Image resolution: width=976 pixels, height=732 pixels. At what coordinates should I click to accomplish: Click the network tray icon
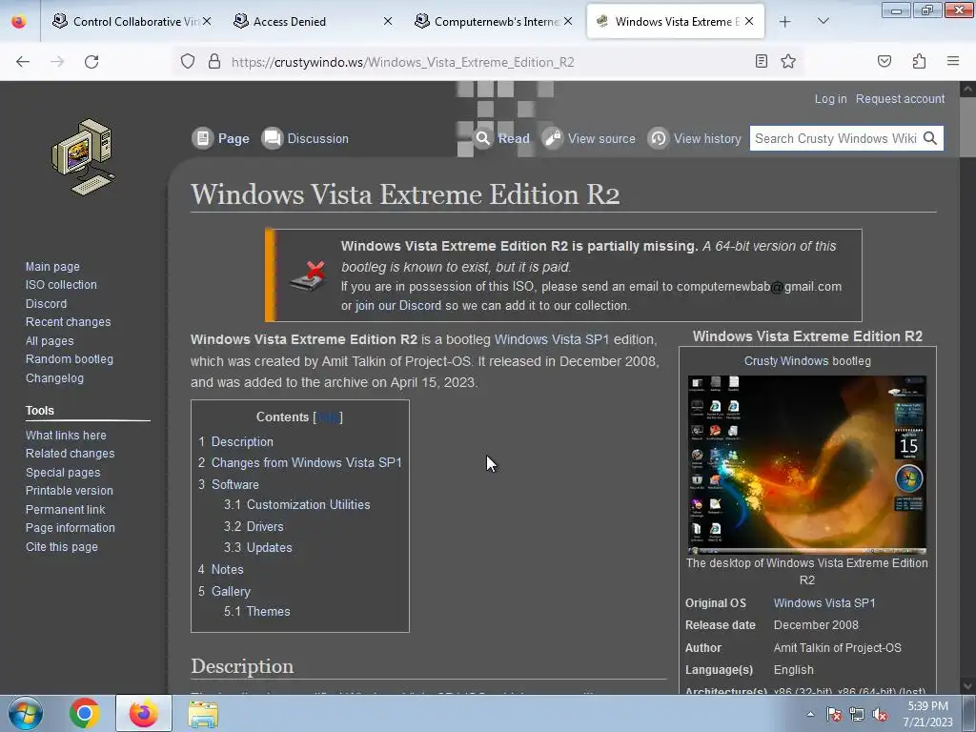click(x=857, y=715)
